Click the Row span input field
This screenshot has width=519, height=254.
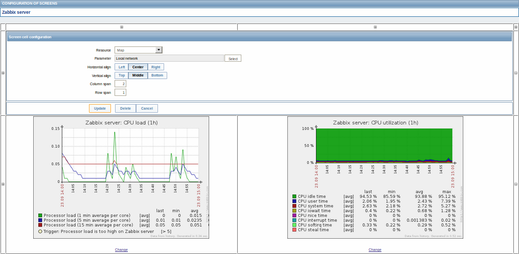121,92
